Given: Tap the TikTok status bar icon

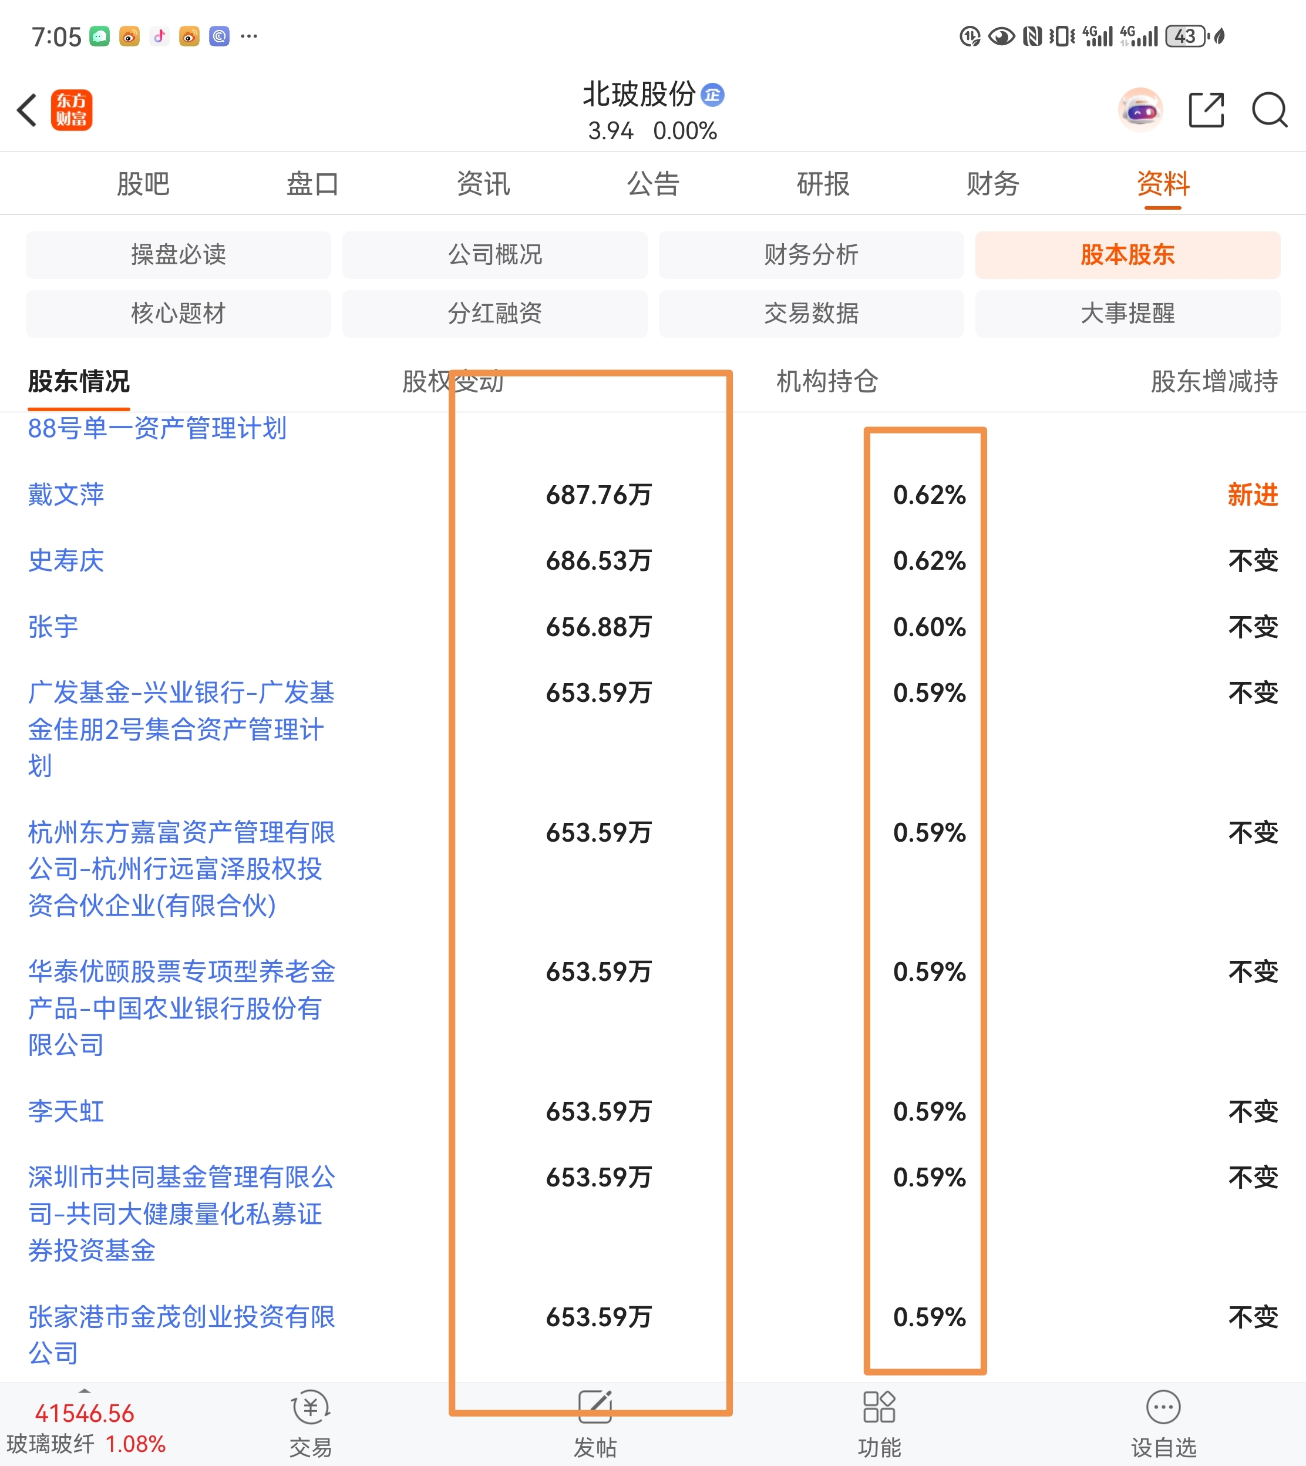Looking at the screenshot, I should click(x=159, y=36).
